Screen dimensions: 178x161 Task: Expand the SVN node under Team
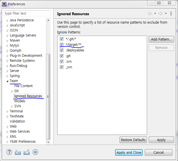(x=12, y=106)
